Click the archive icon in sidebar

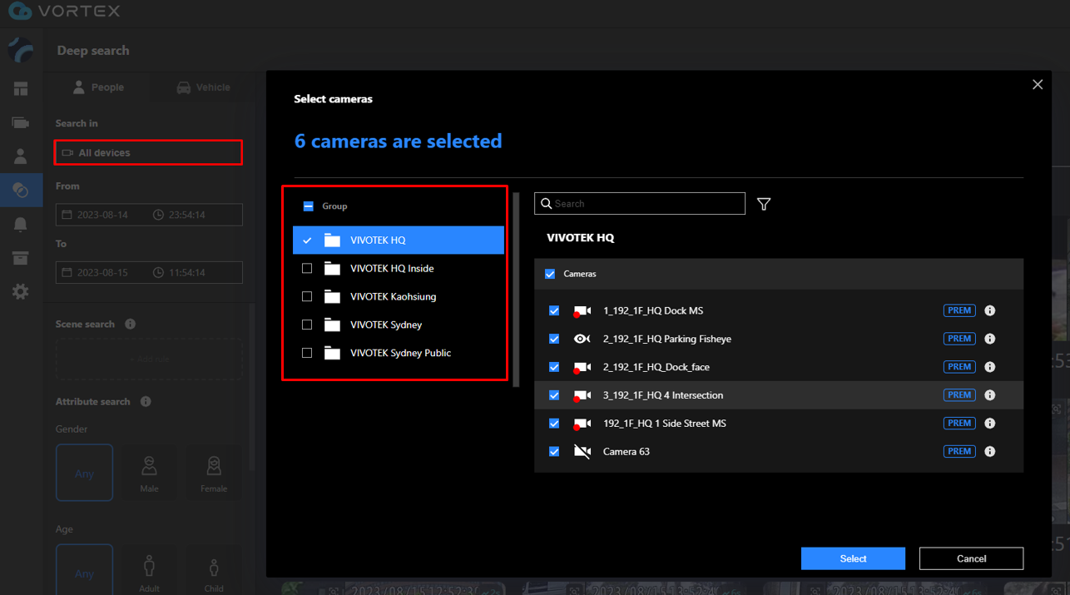pos(21,258)
